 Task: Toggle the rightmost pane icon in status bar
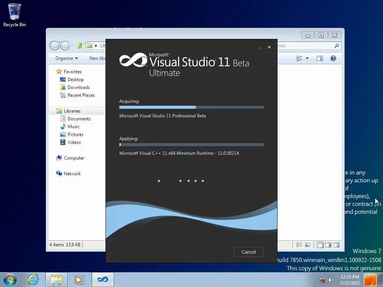click(x=337, y=245)
